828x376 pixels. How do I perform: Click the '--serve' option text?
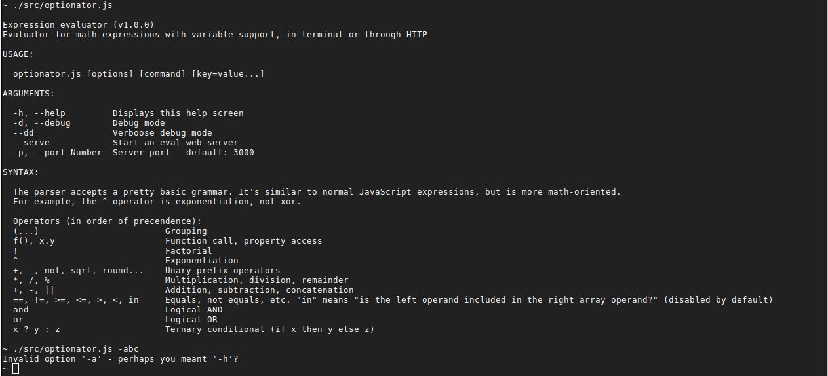(31, 143)
